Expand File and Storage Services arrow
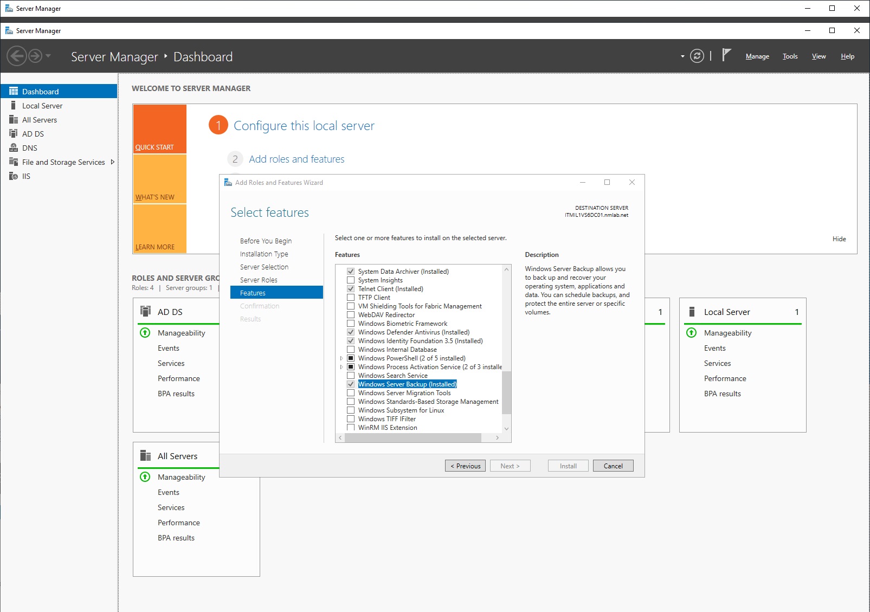This screenshot has width=870, height=612. (112, 162)
